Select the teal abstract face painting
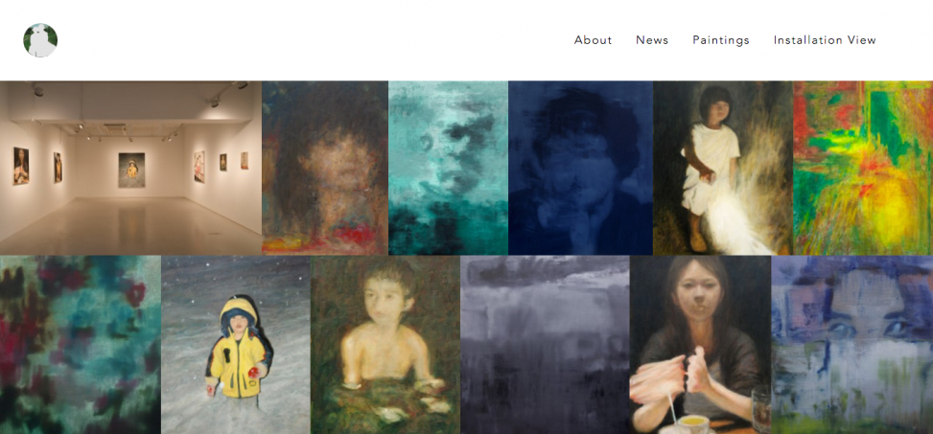Viewport: 933px width, 434px height. (x=448, y=169)
